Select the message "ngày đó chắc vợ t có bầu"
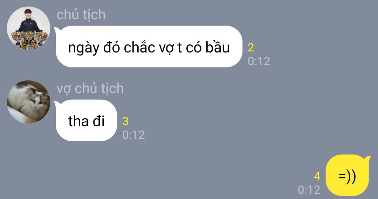378x199 pixels. point(148,47)
